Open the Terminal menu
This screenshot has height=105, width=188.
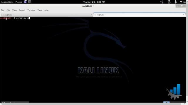coord(31,10)
